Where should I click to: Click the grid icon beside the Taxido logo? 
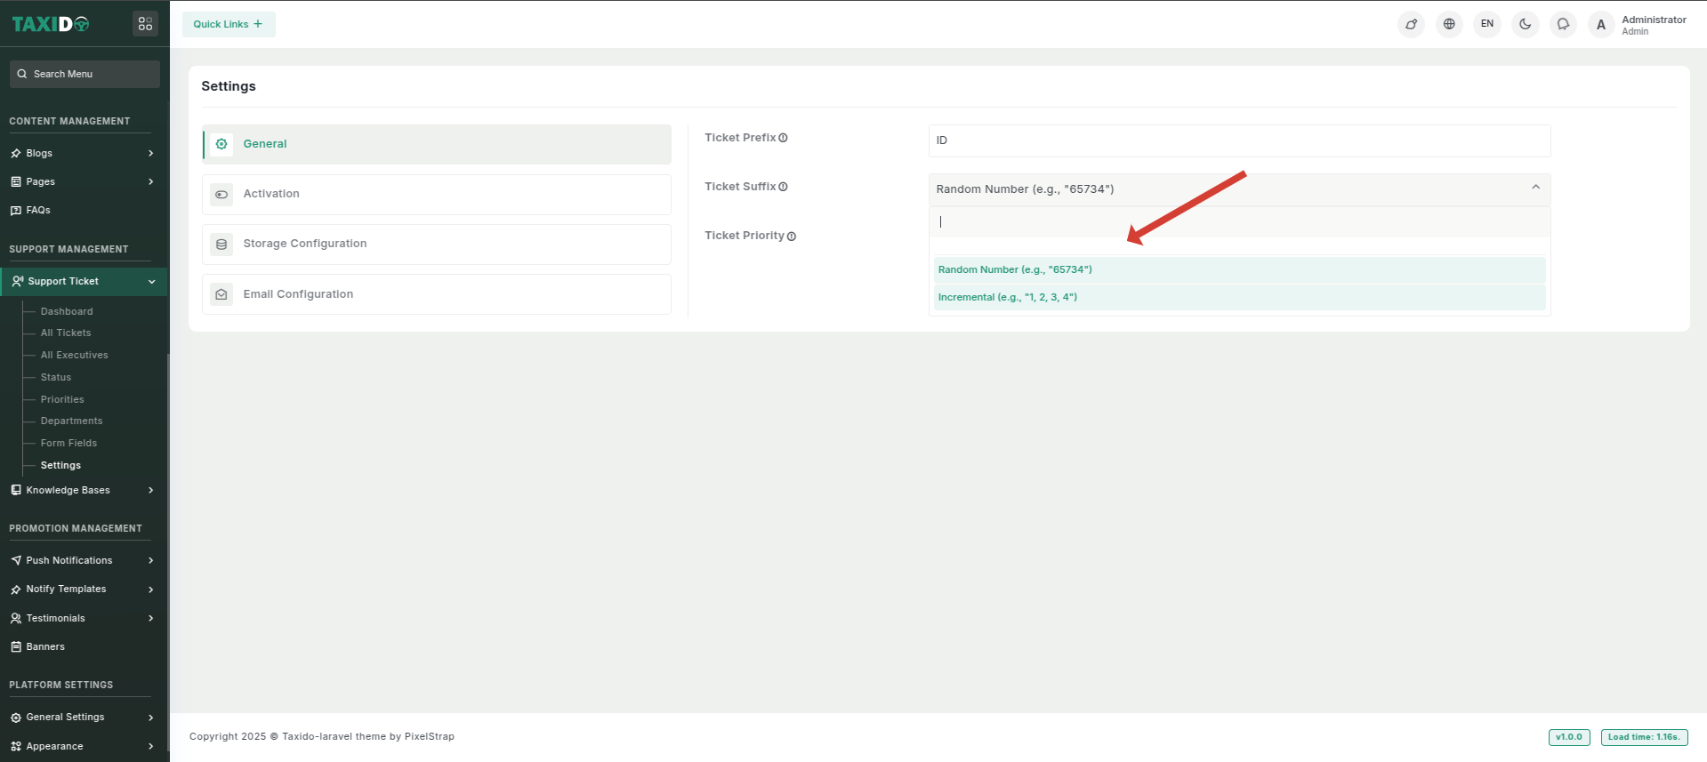click(145, 24)
